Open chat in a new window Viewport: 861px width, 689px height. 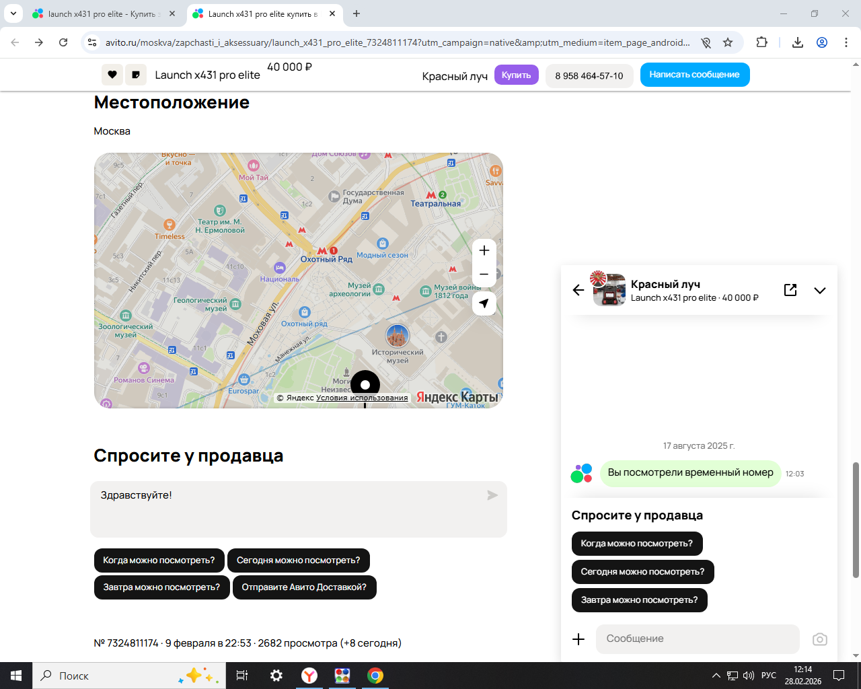790,290
